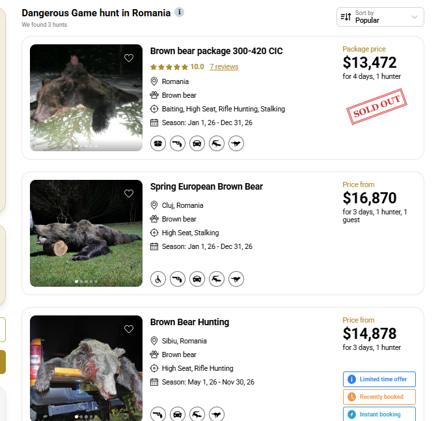Open the 7 reviews link
The image size is (438, 421).
click(x=224, y=66)
